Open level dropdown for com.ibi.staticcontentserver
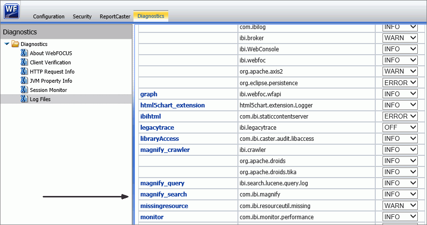The image size is (427, 225). click(x=400, y=116)
